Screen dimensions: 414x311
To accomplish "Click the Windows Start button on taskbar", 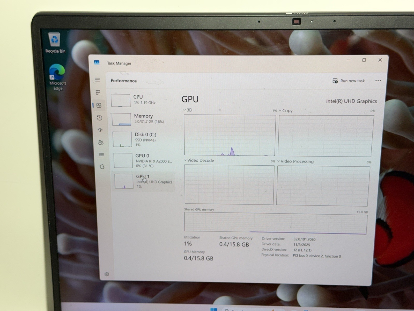I will [214, 309].
